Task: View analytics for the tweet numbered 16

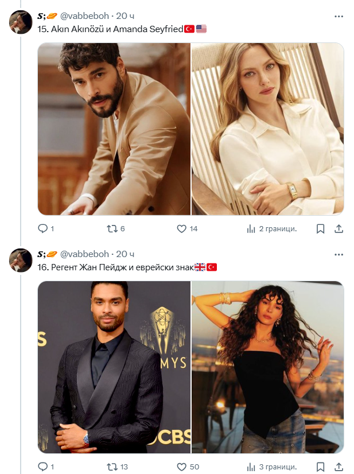Action: pyautogui.click(x=251, y=466)
